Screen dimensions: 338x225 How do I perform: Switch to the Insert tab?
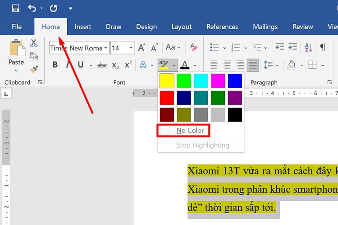point(83,27)
